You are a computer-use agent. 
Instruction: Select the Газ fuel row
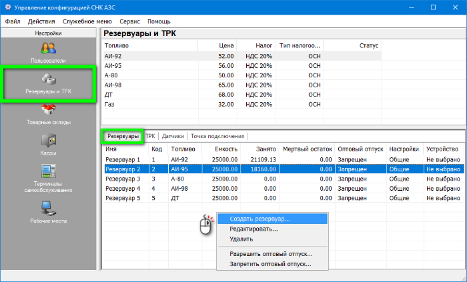click(111, 105)
